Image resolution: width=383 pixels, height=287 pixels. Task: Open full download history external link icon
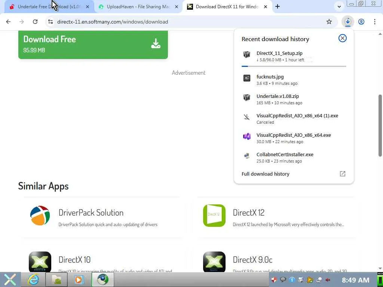point(343,174)
